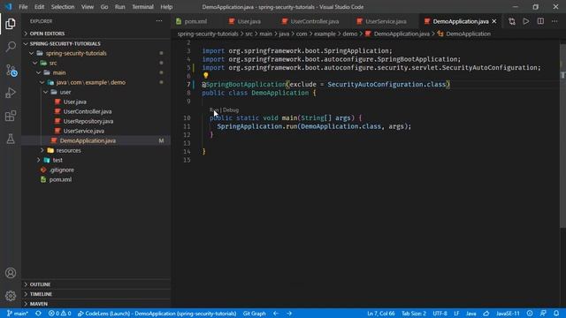Open the Edit menu

pos(39,7)
